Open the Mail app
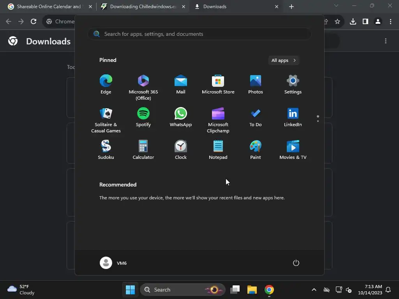The width and height of the screenshot is (399, 299). point(181,84)
